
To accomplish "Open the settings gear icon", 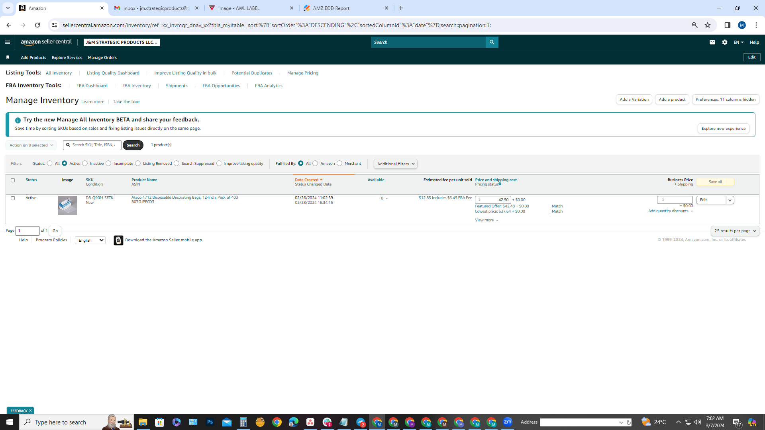I will (x=725, y=42).
